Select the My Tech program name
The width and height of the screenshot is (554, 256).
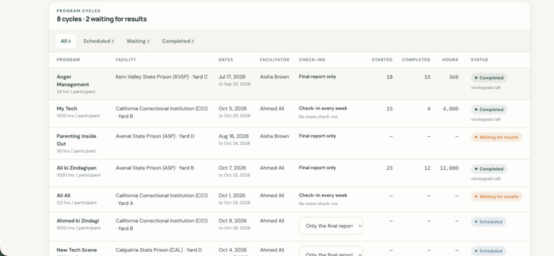[x=67, y=109]
